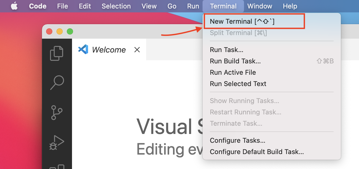Switch to the Welcome tab
Screen dimensions: 359x169
(109, 50)
